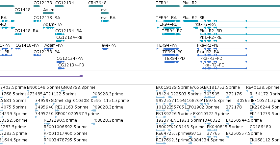Select protein Pka-R2-PA
Image resolution: width=280 pixels, height=145 pixels.
(222, 55)
